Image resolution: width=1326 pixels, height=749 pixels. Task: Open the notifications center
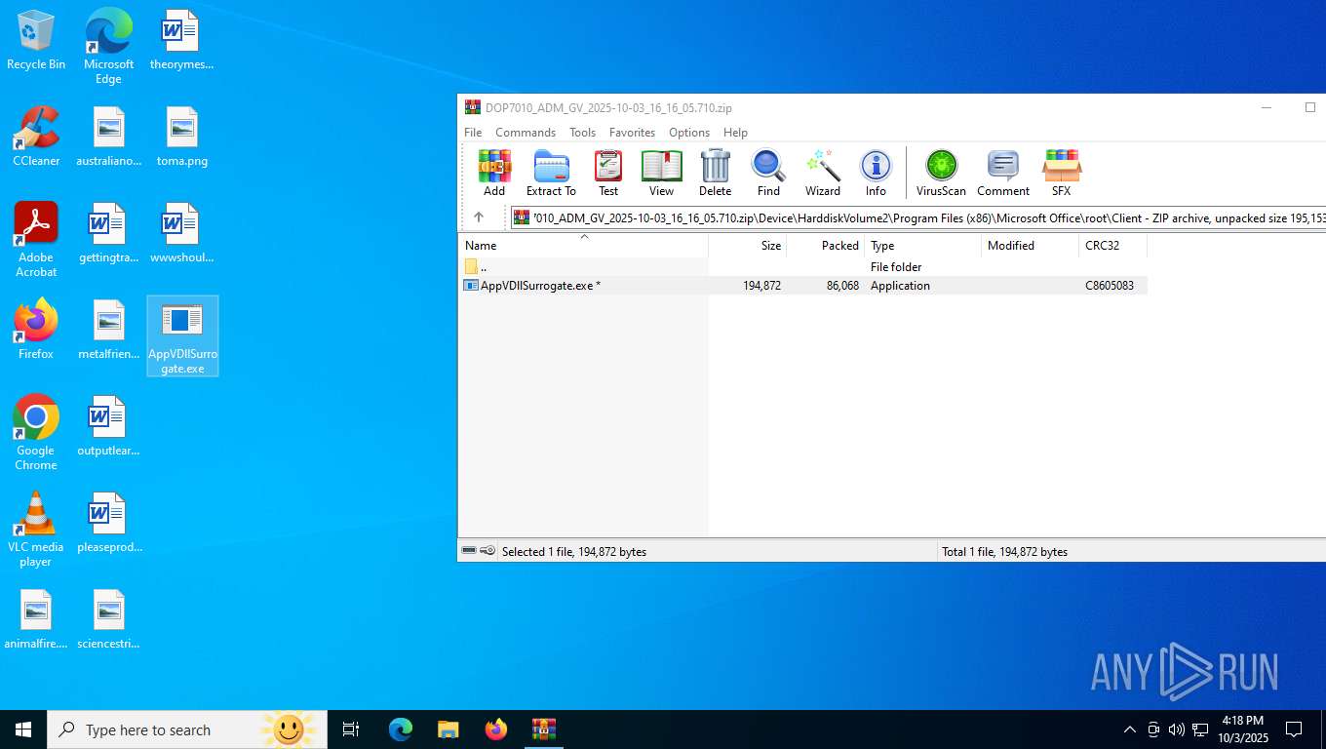click(x=1294, y=729)
